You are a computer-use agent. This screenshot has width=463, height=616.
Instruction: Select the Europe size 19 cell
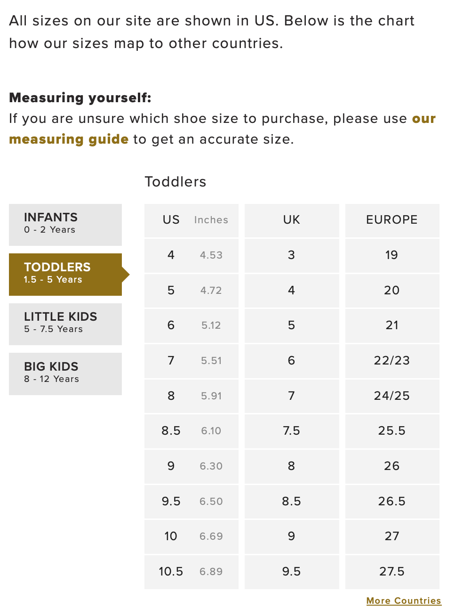pyautogui.click(x=392, y=255)
